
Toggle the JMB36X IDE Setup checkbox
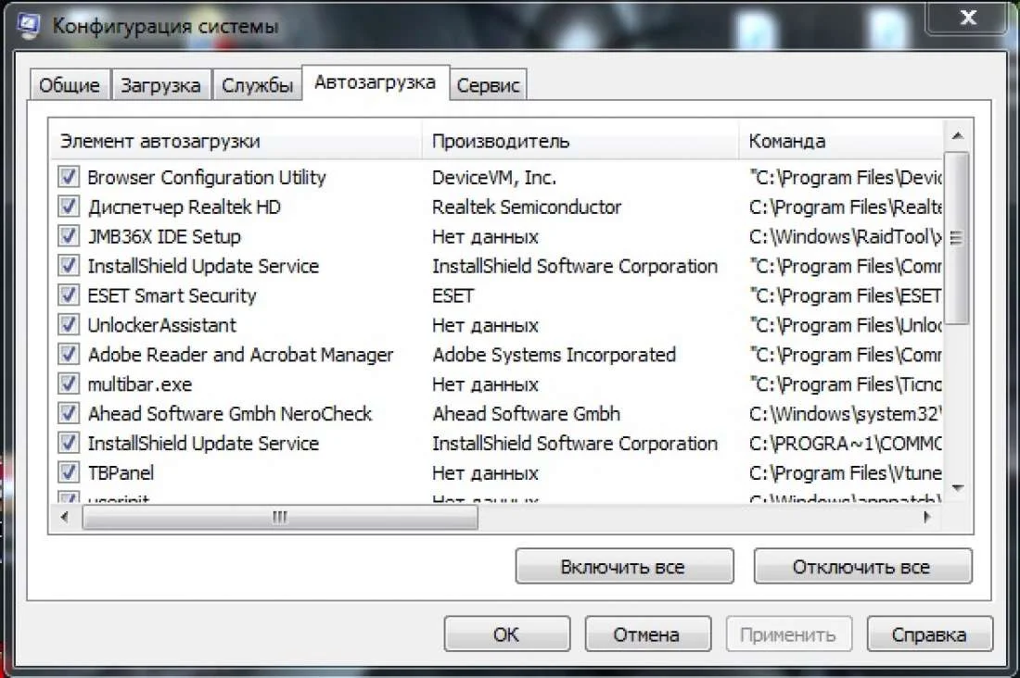click(x=69, y=236)
